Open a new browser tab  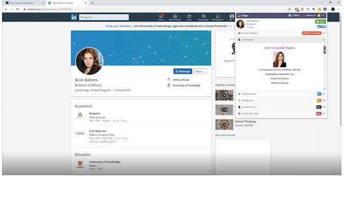(92, 3)
